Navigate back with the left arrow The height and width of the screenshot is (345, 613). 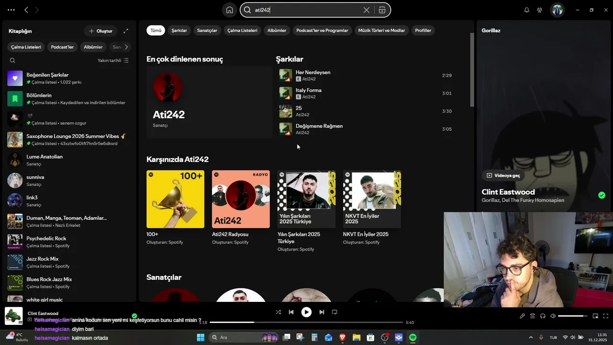[x=26, y=10]
